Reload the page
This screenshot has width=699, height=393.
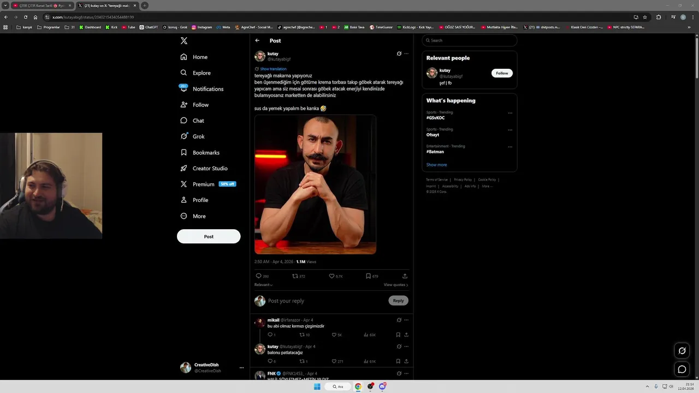25,17
